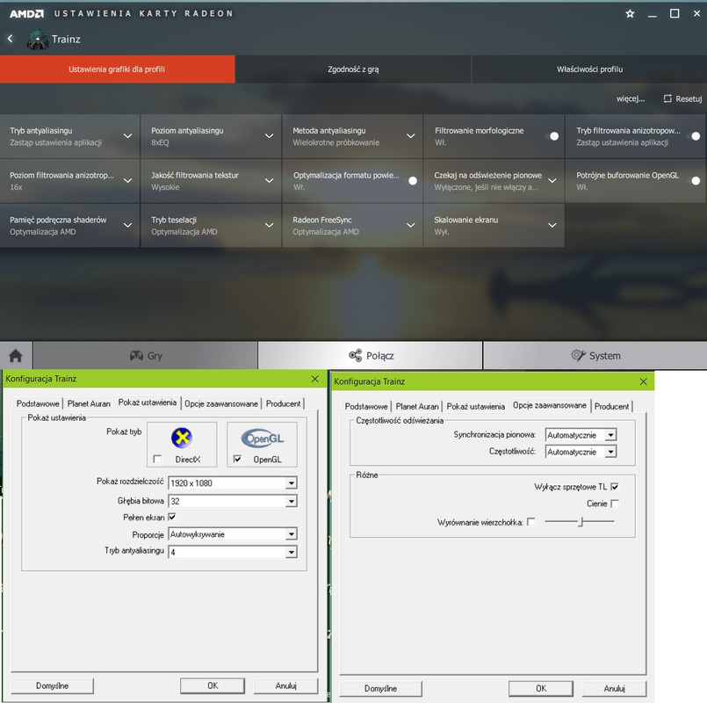
Task: Click the DirectX logo icon
Action: (x=182, y=438)
